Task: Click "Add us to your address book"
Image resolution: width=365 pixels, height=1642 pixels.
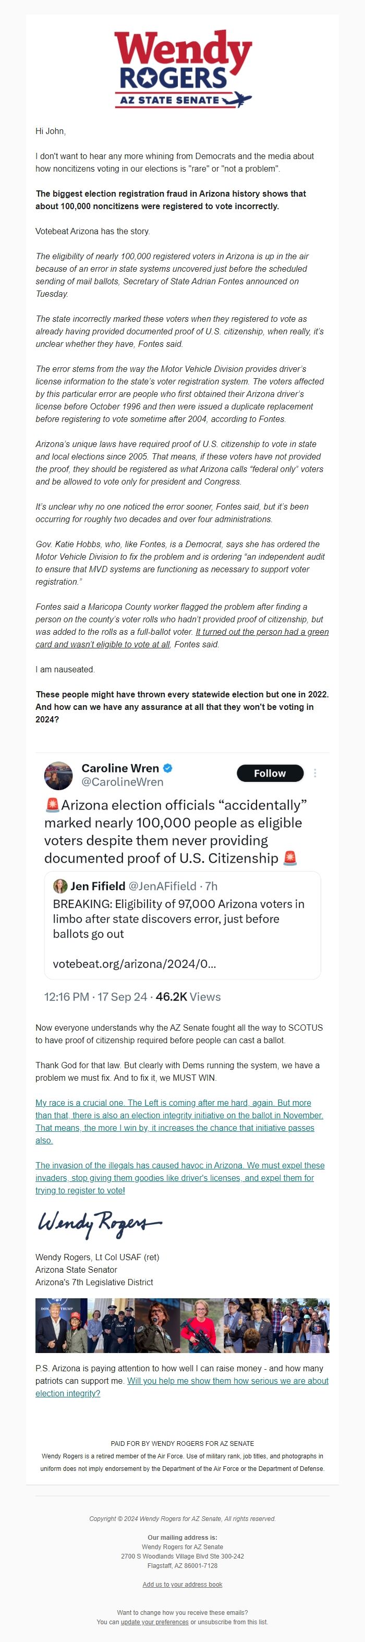Action: point(182,1584)
